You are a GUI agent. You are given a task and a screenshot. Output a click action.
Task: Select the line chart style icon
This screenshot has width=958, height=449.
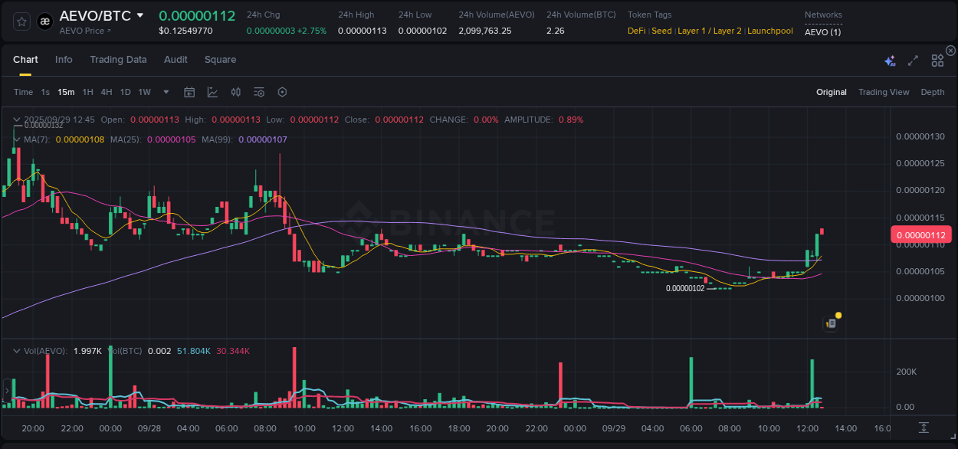(212, 92)
